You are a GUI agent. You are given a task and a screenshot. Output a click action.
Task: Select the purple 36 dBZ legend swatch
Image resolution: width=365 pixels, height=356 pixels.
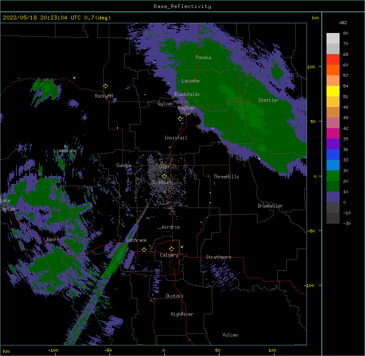(333, 144)
